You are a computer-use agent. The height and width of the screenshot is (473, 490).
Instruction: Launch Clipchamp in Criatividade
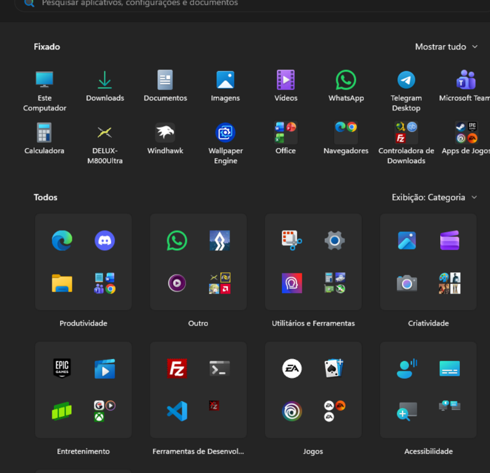[x=449, y=241]
